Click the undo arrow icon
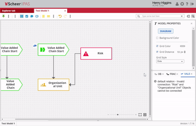This screenshot has width=196, height=126. (60, 16)
